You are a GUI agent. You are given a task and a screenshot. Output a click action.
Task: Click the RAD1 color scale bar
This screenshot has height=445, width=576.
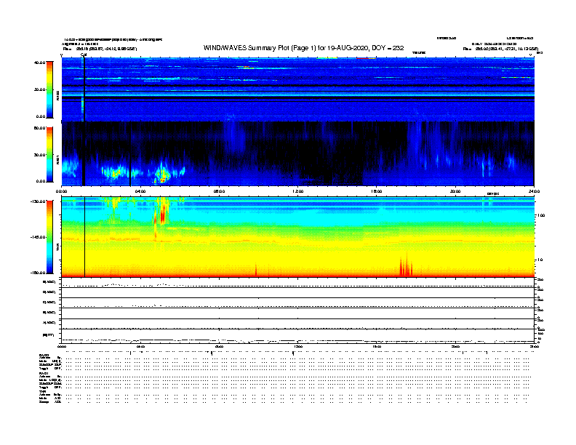pyautogui.click(x=49, y=155)
